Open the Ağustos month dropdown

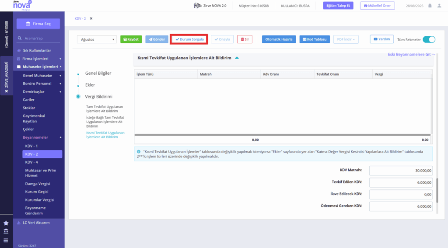(x=97, y=39)
